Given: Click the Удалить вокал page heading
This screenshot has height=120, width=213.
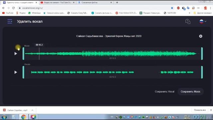Looking at the screenshot, I should click(30, 21).
